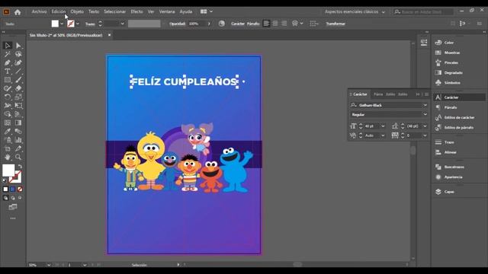The image size is (488, 274).
Task: Select the Perspective Grid tool
Action: tap(18, 114)
